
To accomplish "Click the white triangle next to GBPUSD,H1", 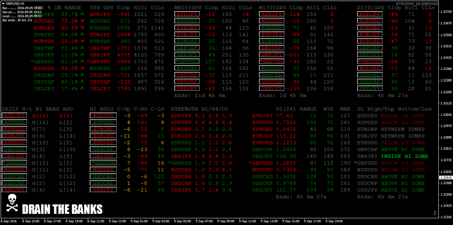I will pyautogui.click(x=3, y=3).
